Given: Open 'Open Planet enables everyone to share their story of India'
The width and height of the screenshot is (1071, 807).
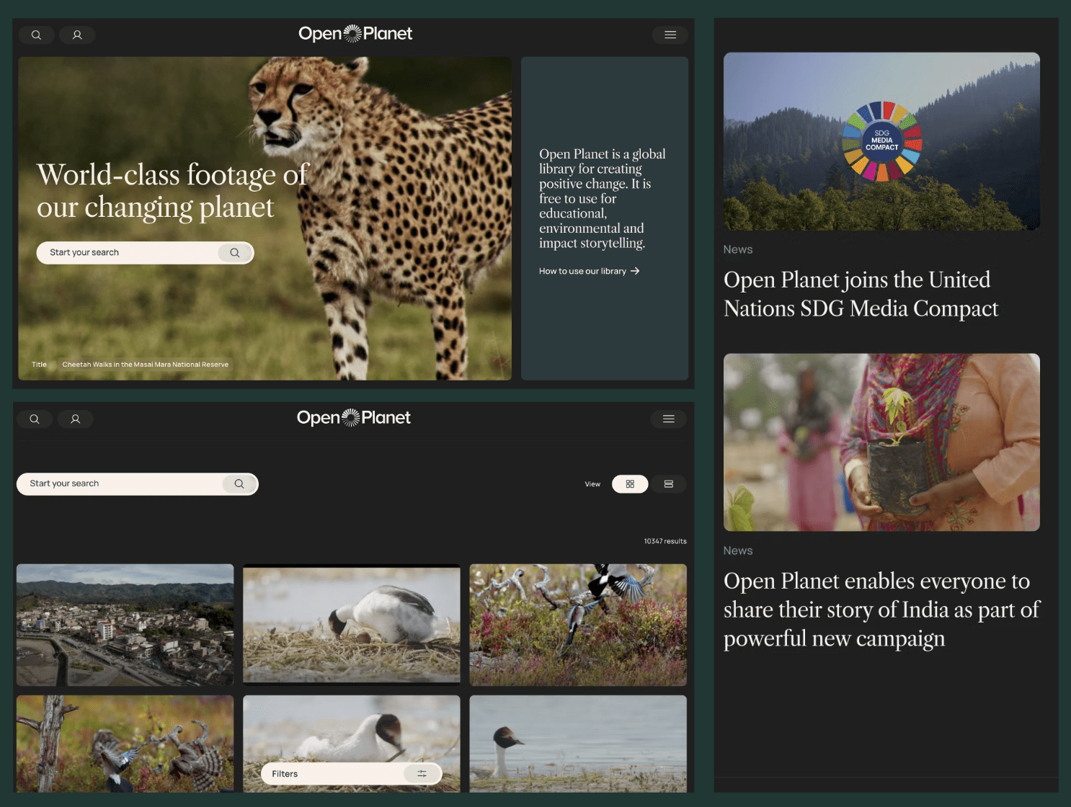Looking at the screenshot, I should pos(881,610).
